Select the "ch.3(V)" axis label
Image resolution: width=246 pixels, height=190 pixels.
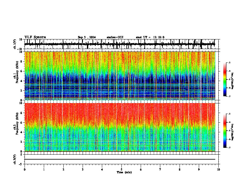pos(15,159)
